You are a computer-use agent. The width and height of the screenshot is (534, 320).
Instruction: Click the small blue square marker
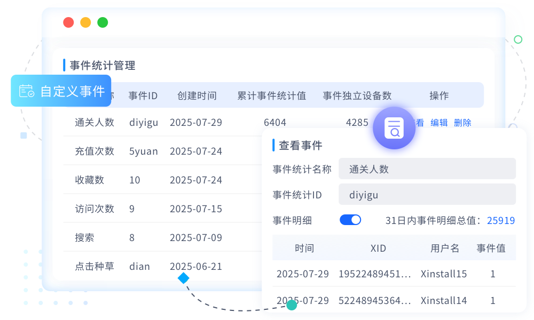point(23,135)
